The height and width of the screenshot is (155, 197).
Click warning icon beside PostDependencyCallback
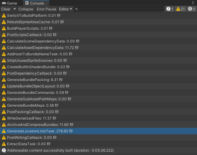click(4, 73)
